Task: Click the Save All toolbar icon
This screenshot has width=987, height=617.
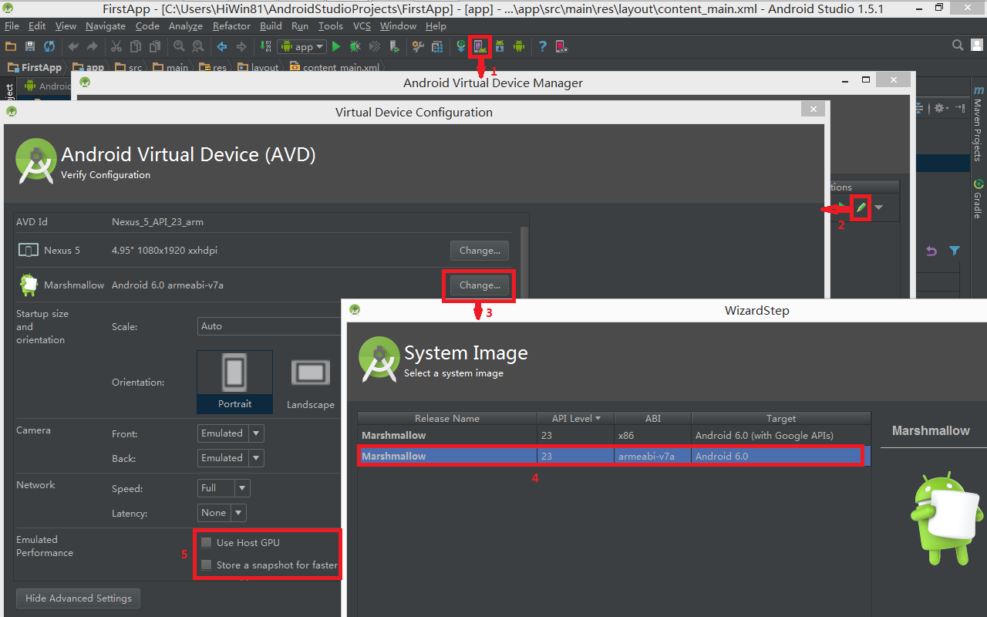Action: click(x=30, y=47)
